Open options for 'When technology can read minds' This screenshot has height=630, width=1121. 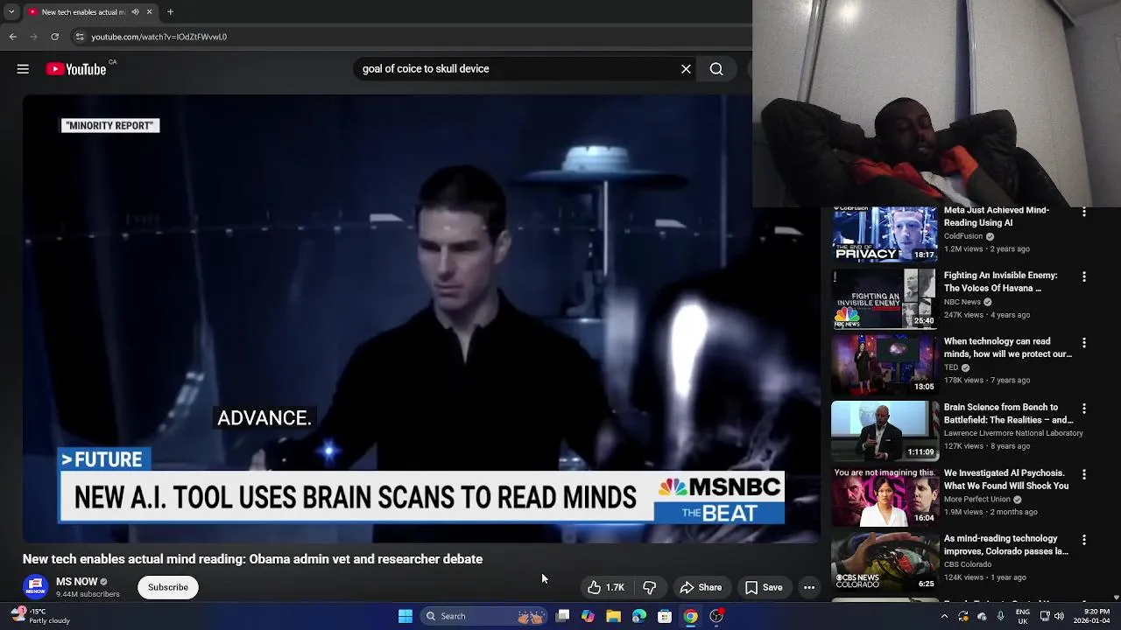[1084, 342]
